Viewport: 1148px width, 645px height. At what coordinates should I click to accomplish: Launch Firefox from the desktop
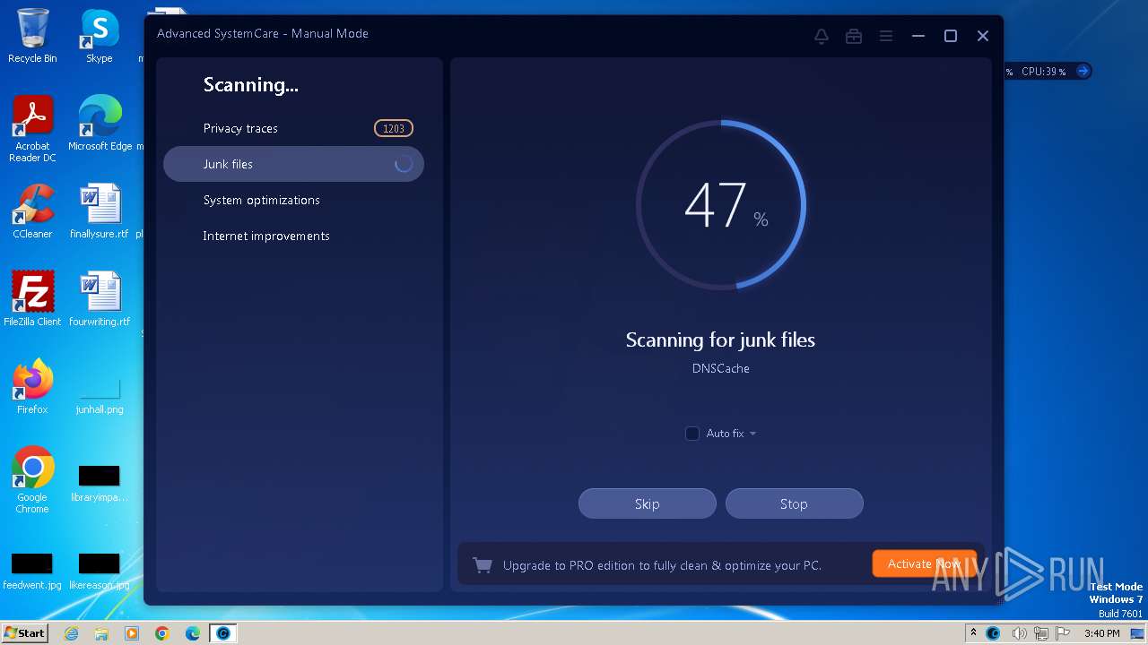point(32,387)
